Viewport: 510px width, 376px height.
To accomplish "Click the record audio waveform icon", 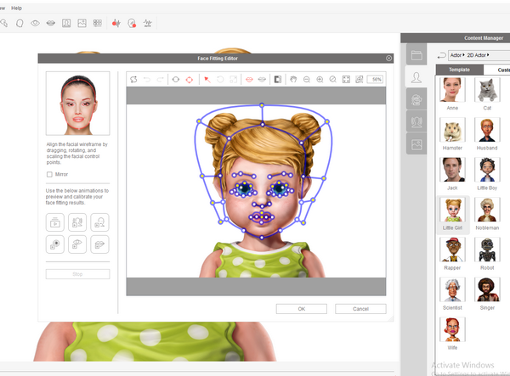I will 116,23.
